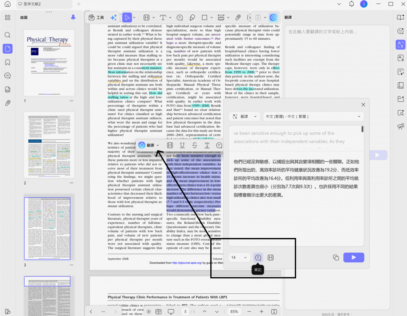Open the font size 14 dropdown
Viewport: 407px width, 316px height.
(239, 257)
